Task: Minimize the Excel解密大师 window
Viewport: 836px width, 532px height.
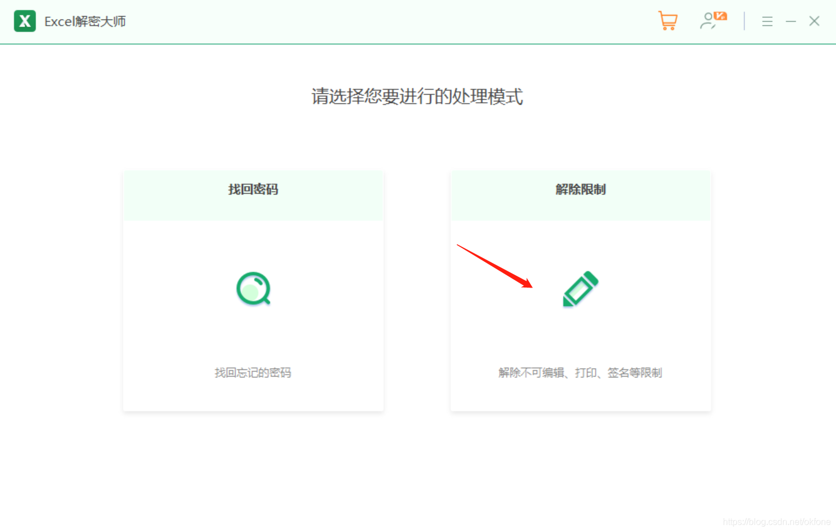Action: click(x=791, y=21)
